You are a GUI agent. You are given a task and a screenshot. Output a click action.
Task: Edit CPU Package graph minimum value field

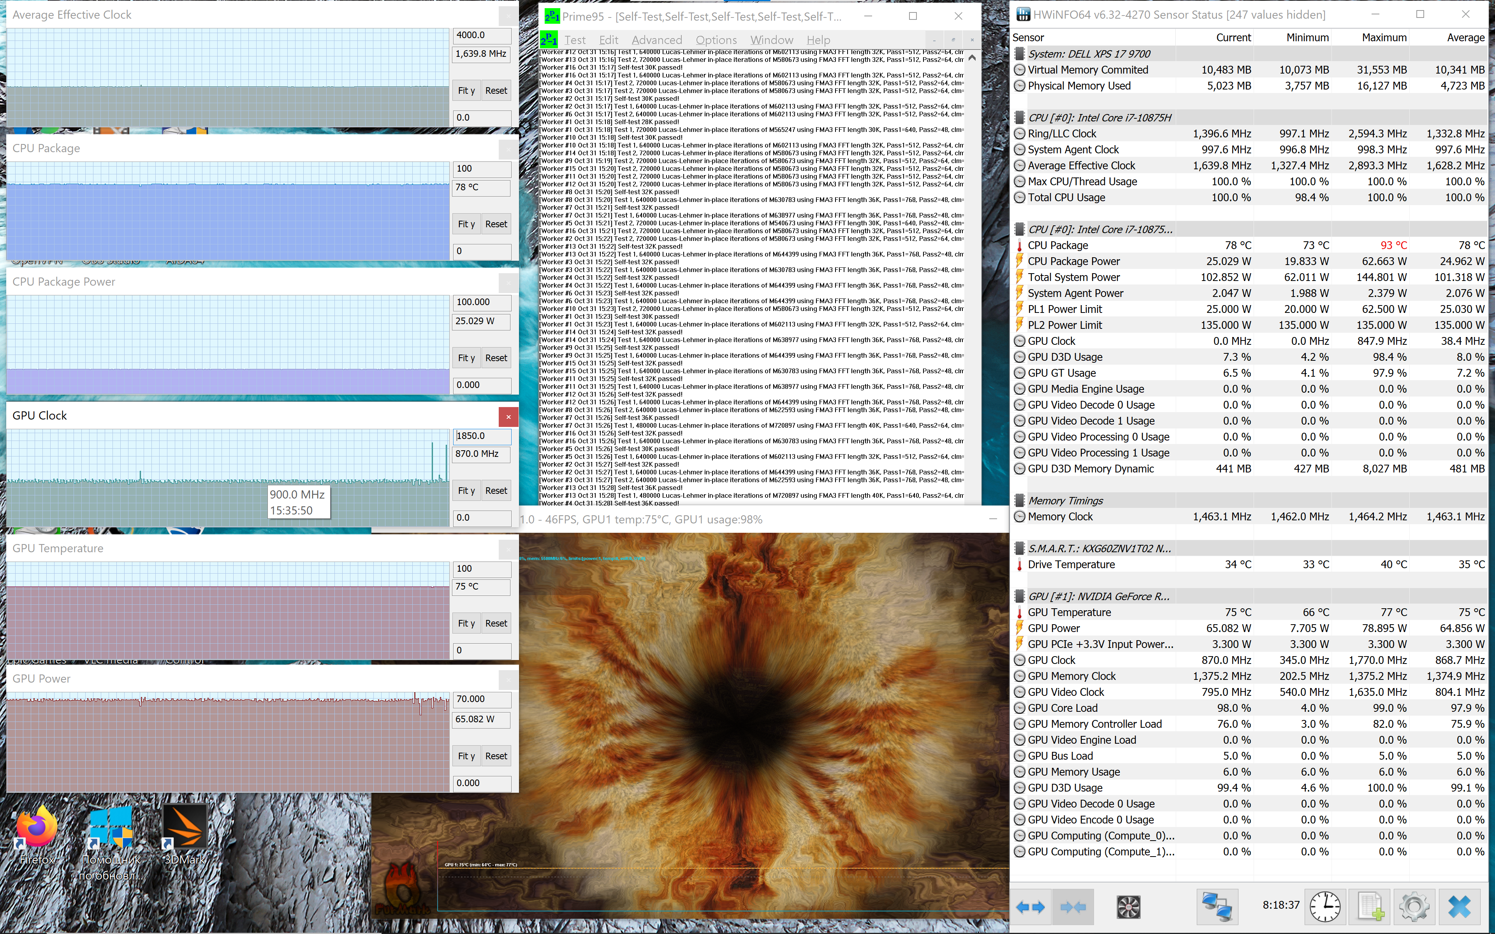click(x=482, y=251)
